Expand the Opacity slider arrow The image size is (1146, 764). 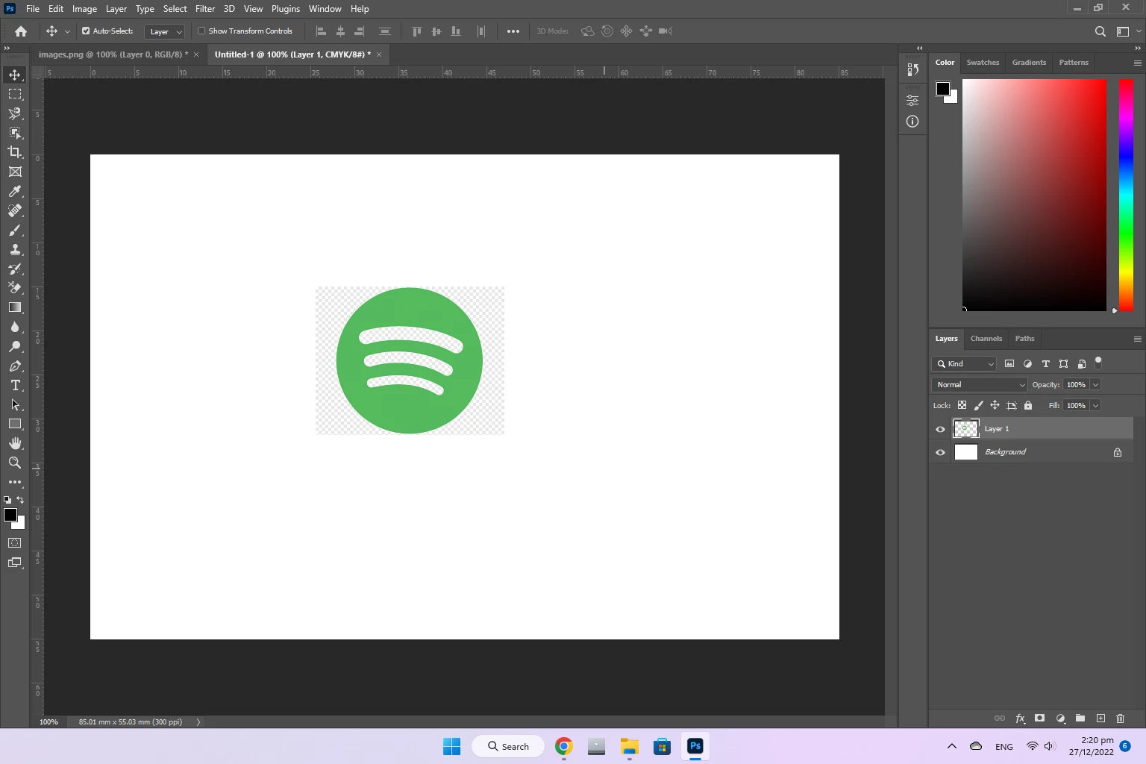pyautogui.click(x=1095, y=385)
